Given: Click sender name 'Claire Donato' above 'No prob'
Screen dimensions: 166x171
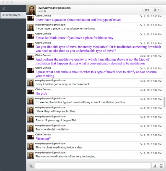Looking at the screenshot, I should 43,89.
